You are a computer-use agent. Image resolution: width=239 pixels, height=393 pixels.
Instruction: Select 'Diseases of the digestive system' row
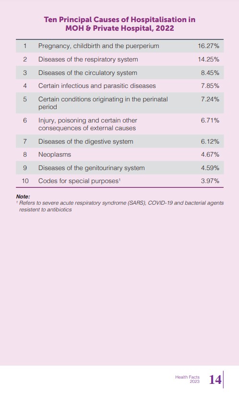[x=119, y=141]
